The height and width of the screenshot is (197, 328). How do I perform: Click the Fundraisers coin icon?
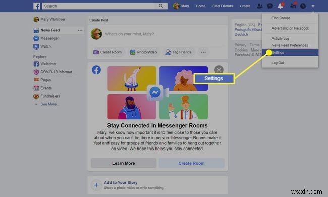[36, 96]
